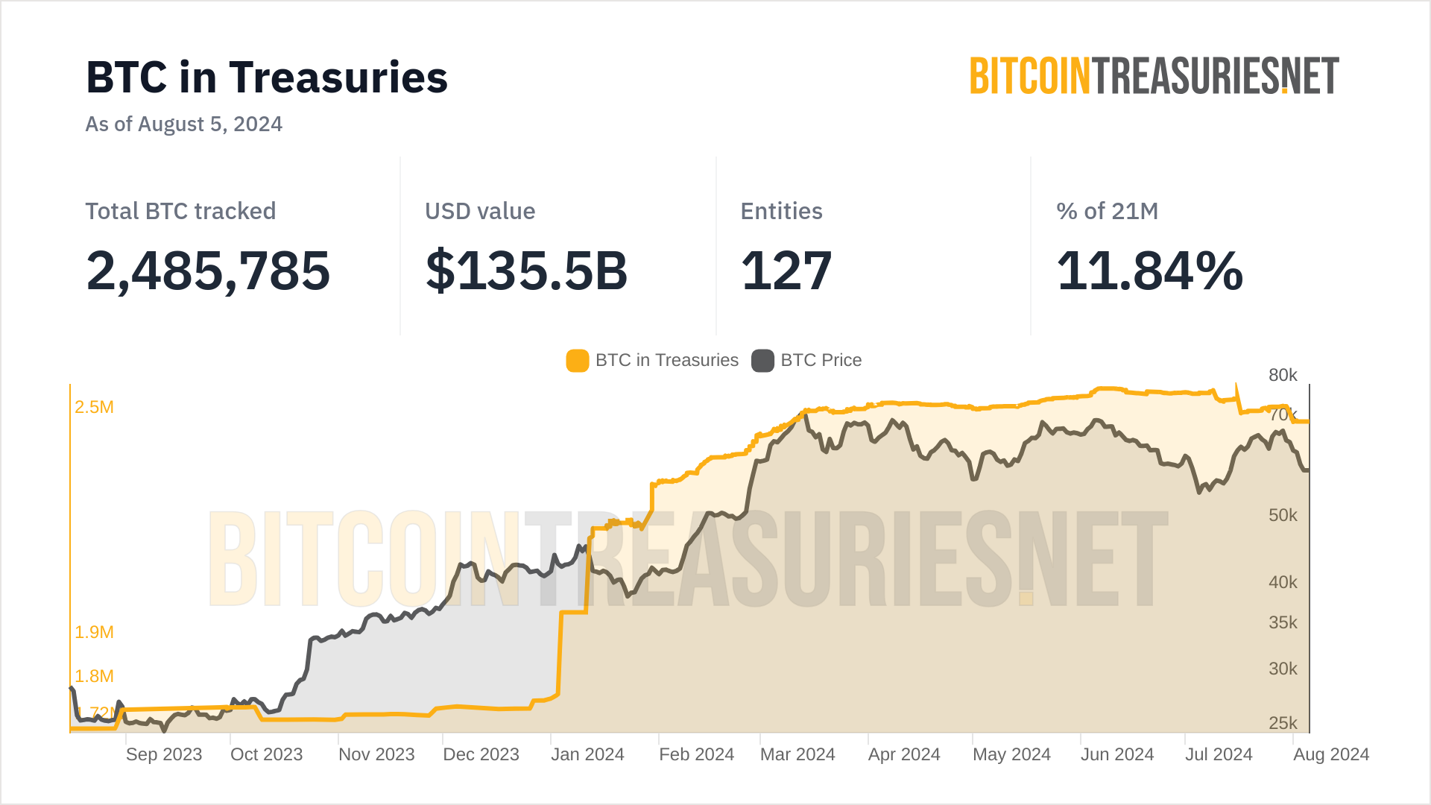Click the 50k right axis label
The image size is (1431, 805).
(x=1283, y=515)
